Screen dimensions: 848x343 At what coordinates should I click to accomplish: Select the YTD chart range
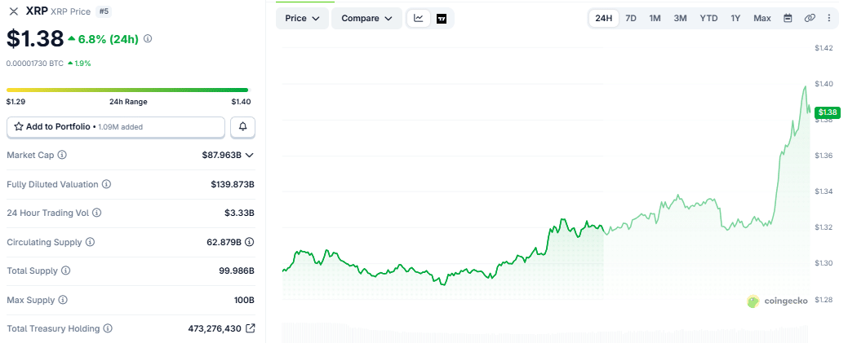709,19
